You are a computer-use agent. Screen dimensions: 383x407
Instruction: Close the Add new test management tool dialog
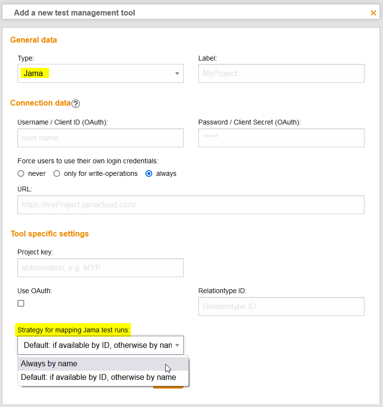point(373,13)
